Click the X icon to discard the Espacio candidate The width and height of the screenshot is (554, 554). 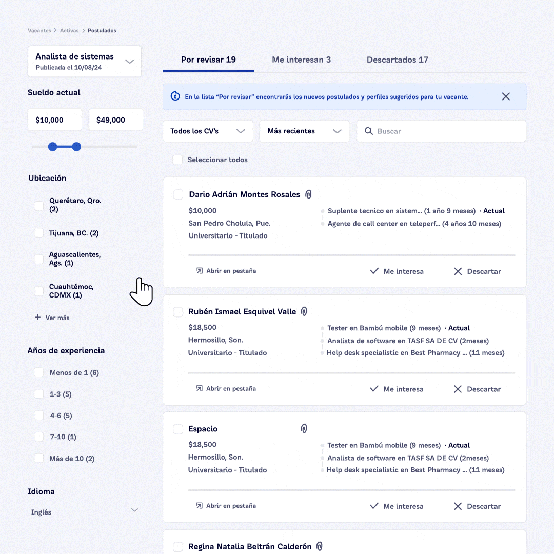pyautogui.click(x=458, y=506)
